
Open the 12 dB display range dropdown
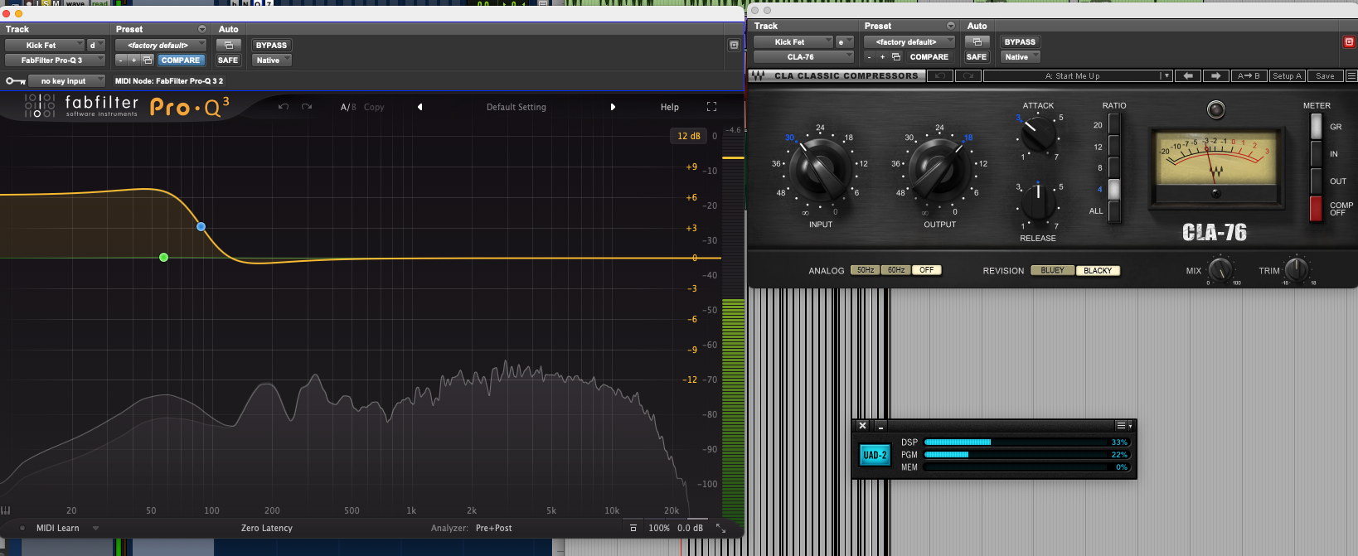point(689,136)
